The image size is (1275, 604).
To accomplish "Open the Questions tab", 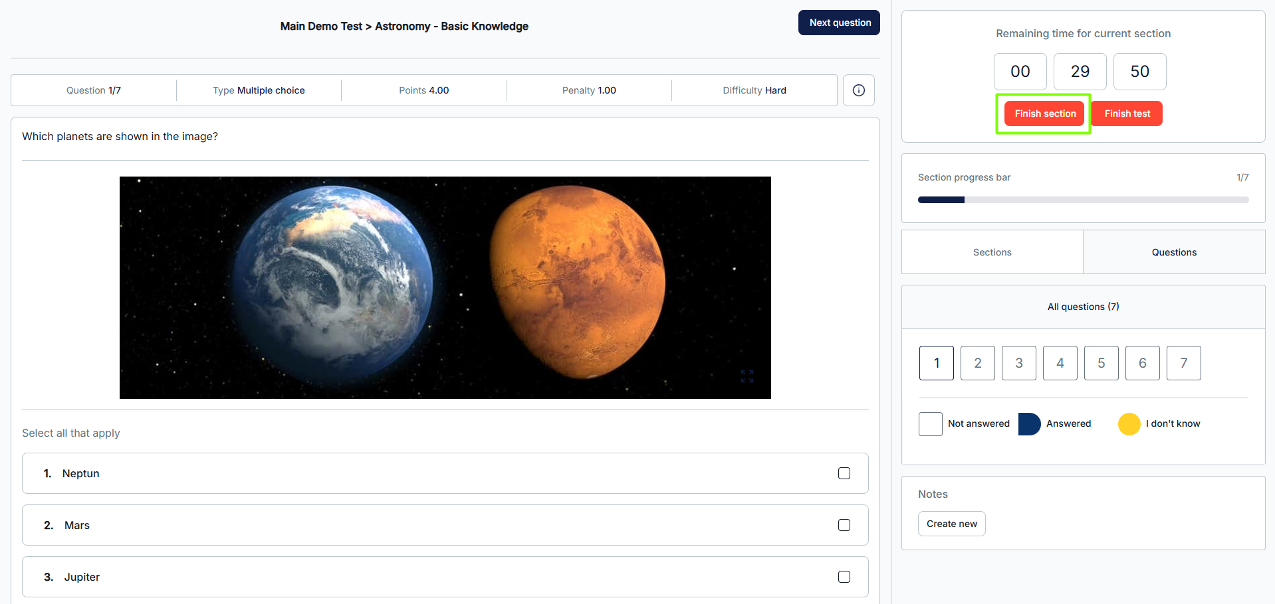I will [x=1173, y=252].
